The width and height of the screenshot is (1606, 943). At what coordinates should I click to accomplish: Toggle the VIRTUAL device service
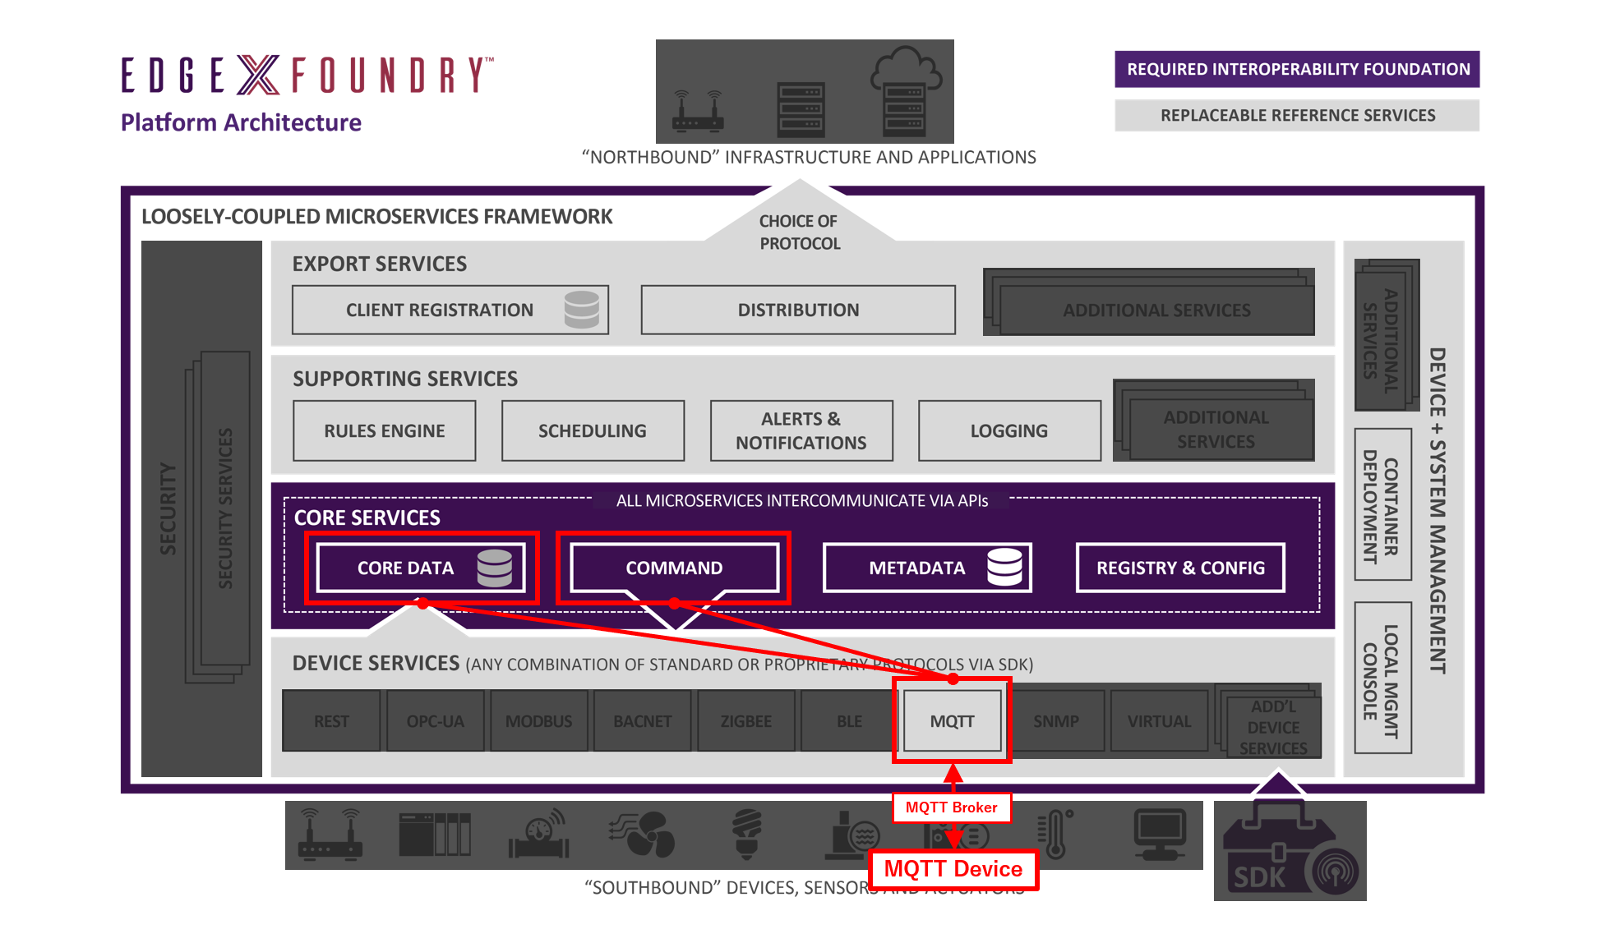pyautogui.click(x=1159, y=720)
